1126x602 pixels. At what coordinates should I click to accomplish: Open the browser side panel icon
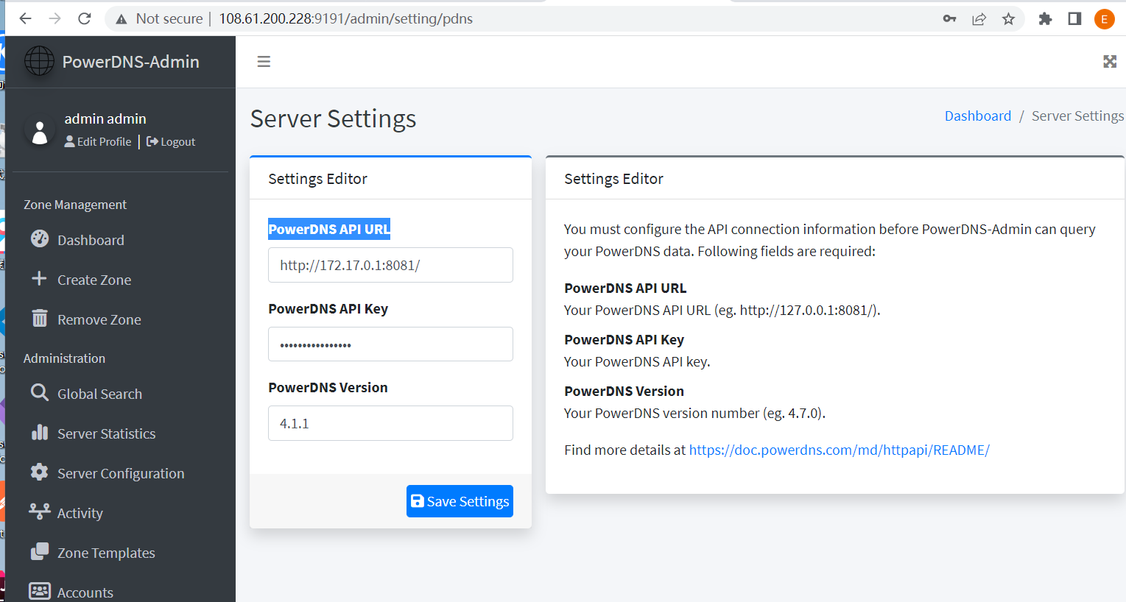pyautogui.click(x=1074, y=19)
